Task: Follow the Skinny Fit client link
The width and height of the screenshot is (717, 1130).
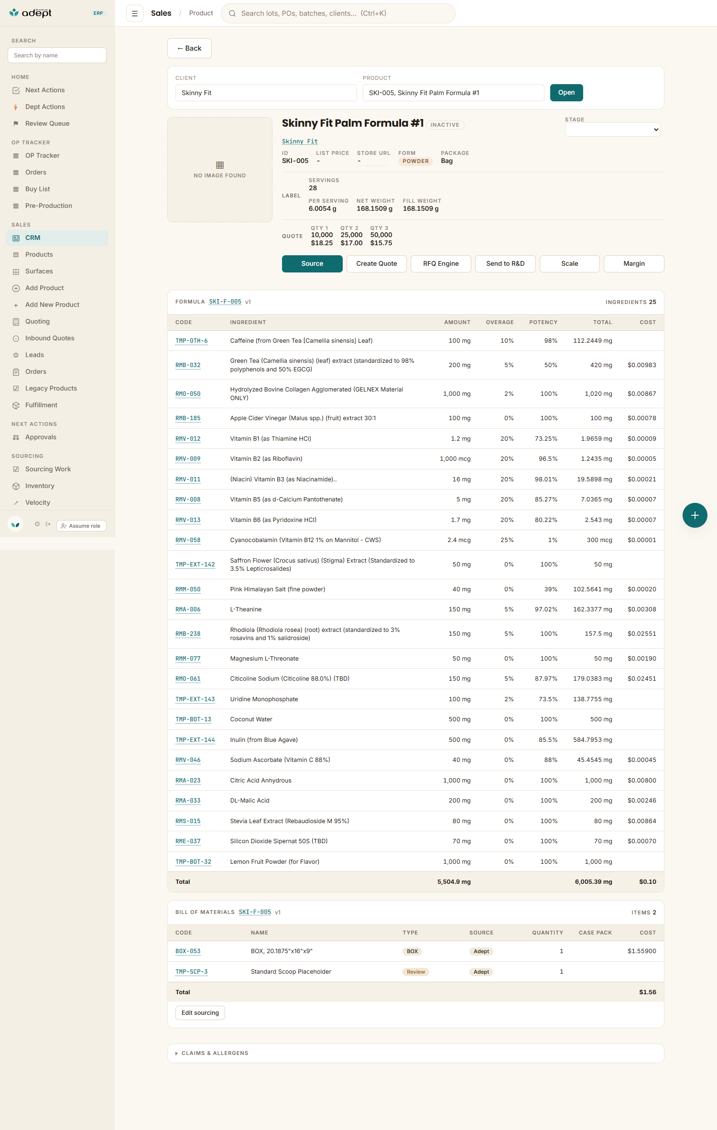Action: click(300, 141)
